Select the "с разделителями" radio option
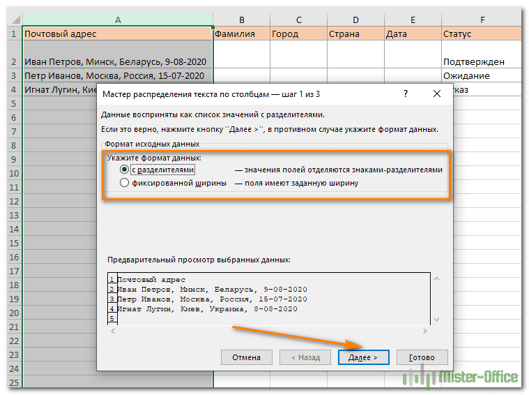The height and width of the screenshot is (395, 529). point(125,170)
